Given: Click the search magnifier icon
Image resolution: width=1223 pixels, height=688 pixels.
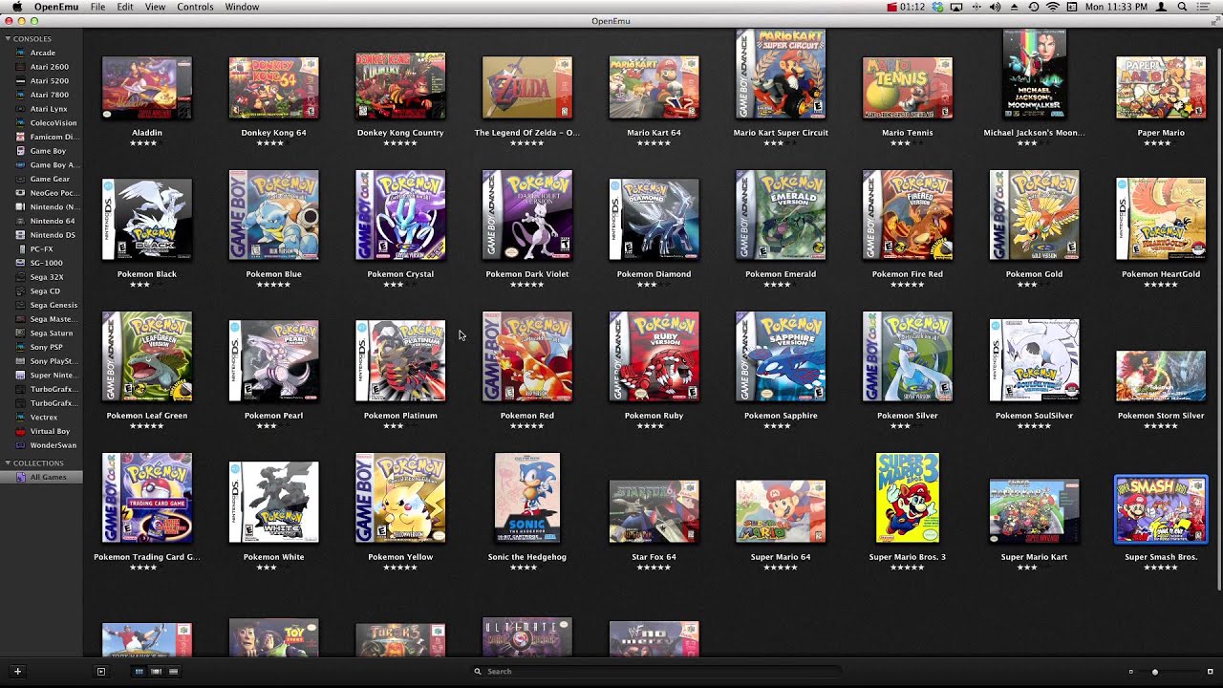Looking at the screenshot, I should (x=478, y=672).
